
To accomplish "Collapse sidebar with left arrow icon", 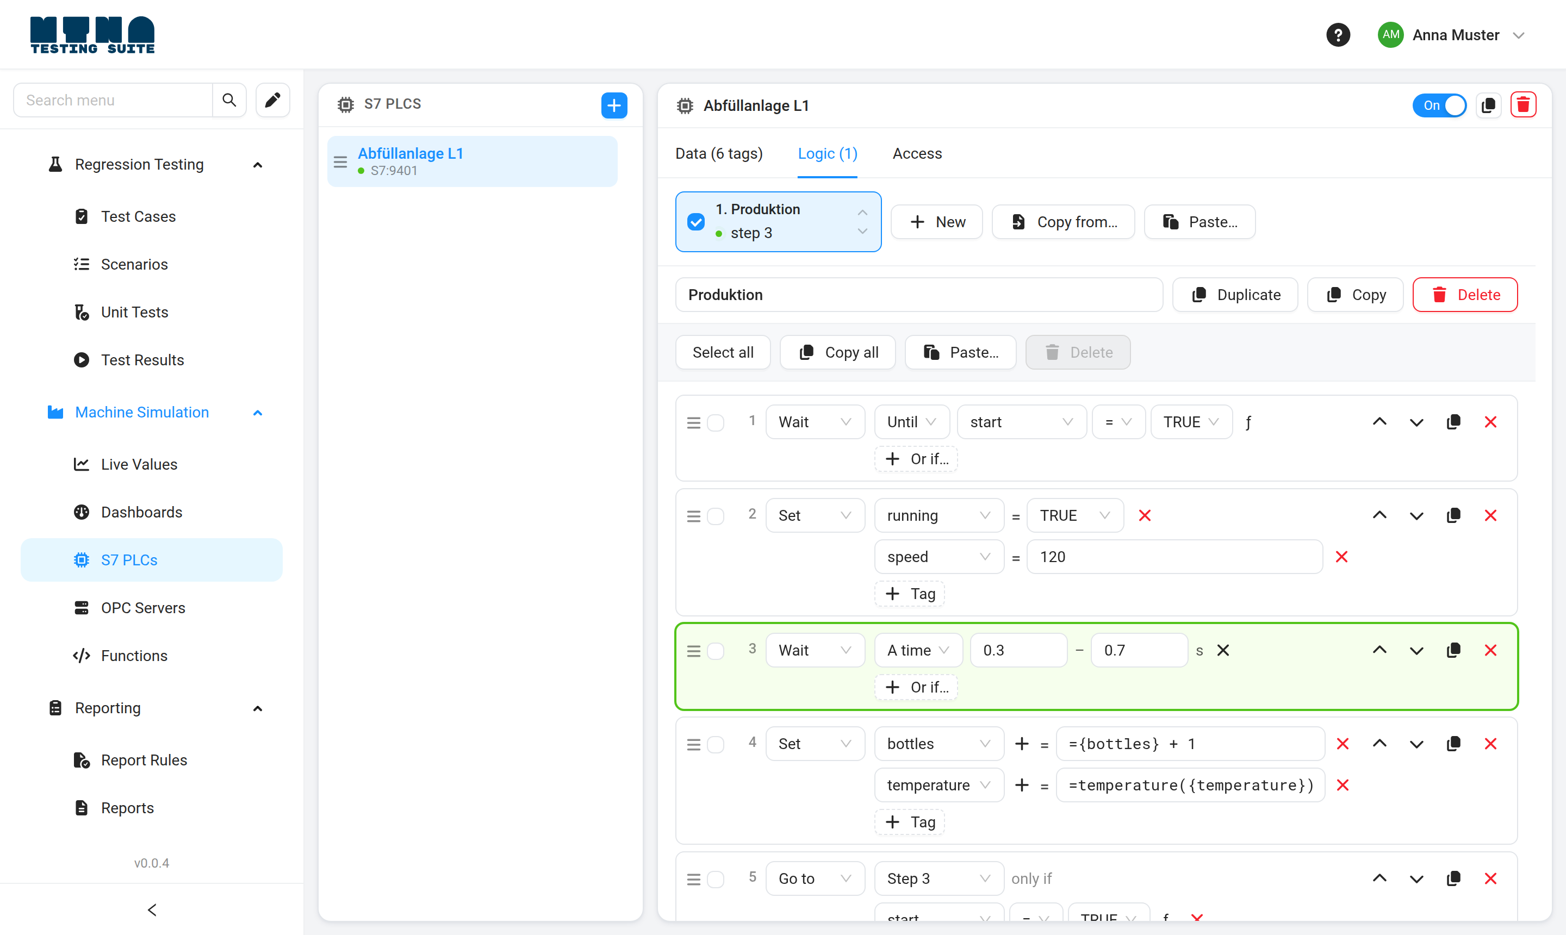I will tap(152, 909).
